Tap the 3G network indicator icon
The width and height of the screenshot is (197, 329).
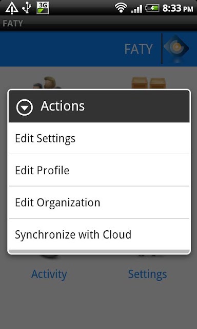(43, 8)
